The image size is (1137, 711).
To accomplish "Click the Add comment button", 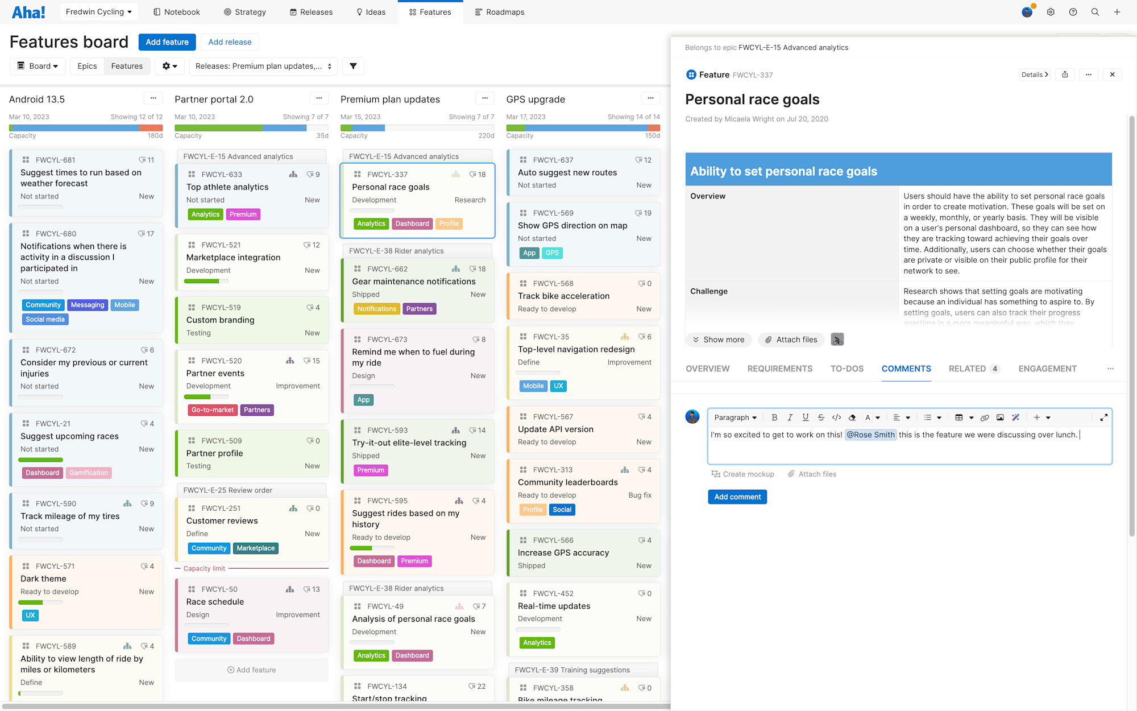I will coord(737,497).
